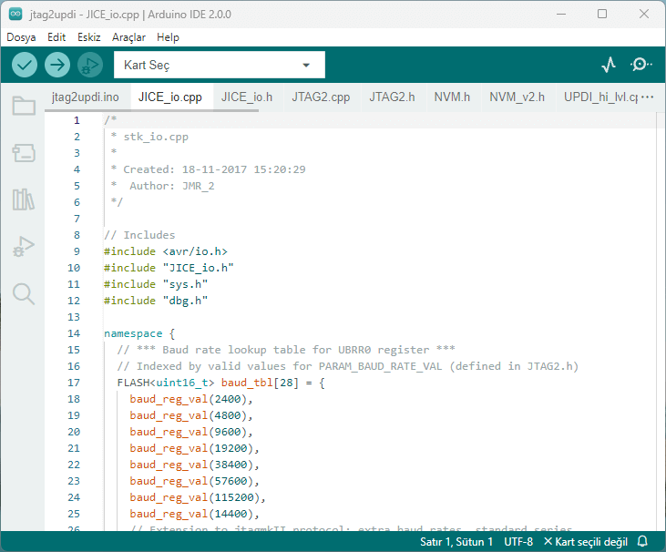
Task: Click the baud_reg_val(57600) line
Action: [x=194, y=481]
